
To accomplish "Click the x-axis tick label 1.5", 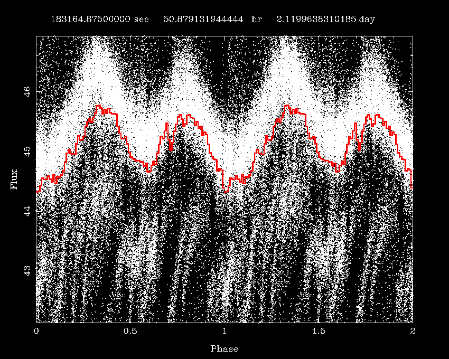I will (319, 331).
